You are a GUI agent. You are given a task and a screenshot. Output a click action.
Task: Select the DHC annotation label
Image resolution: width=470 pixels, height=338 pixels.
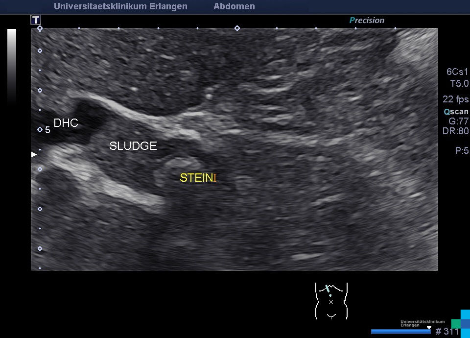click(x=66, y=123)
